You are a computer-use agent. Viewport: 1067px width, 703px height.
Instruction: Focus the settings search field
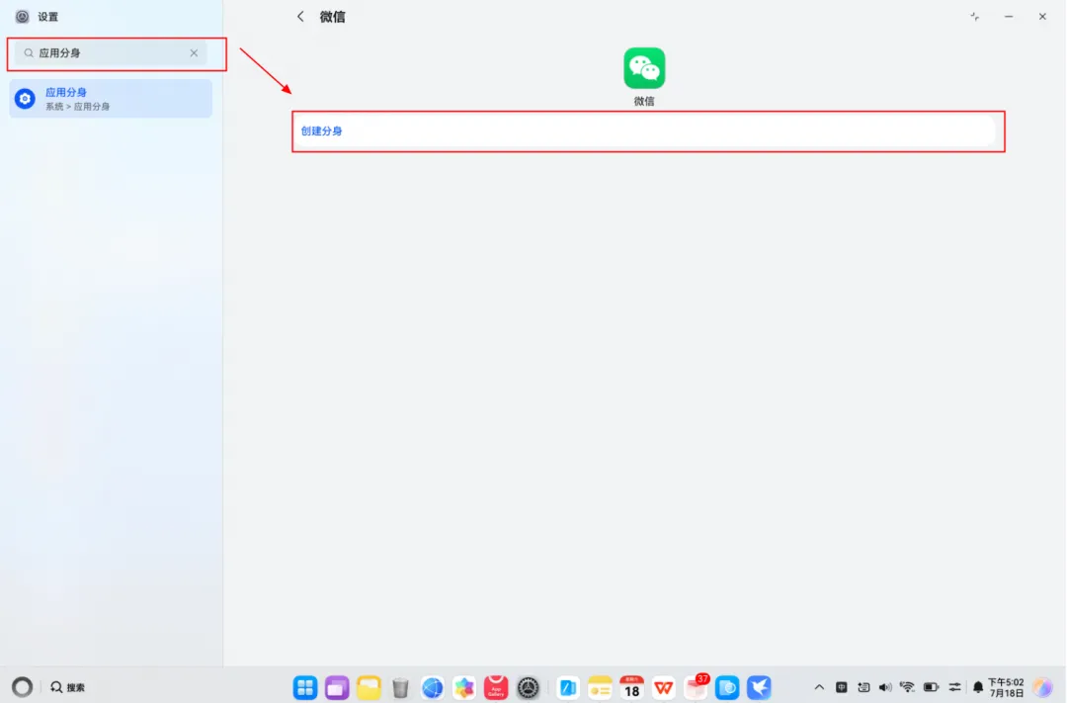[111, 53]
